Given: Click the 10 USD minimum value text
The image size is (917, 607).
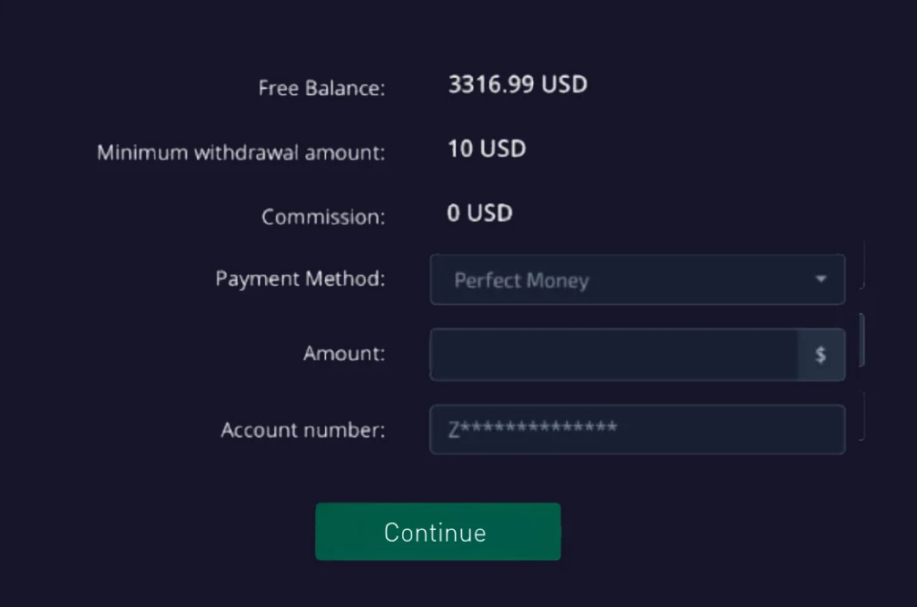Looking at the screenshot, I should [x=486, y=149].
